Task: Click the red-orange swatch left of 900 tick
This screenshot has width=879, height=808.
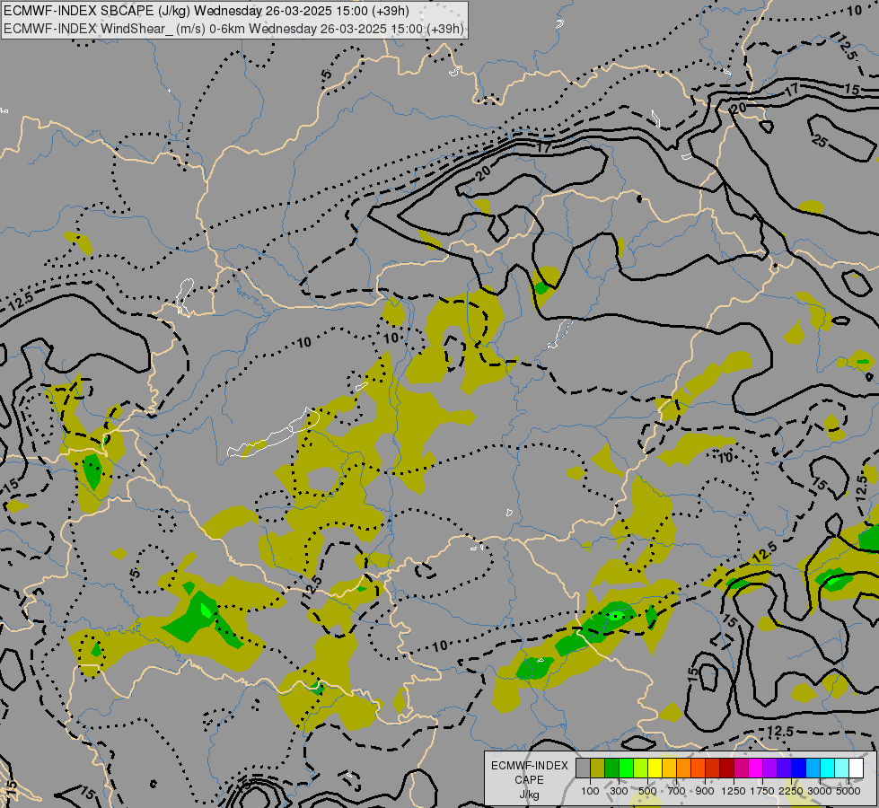Action: tap(698, 768)
